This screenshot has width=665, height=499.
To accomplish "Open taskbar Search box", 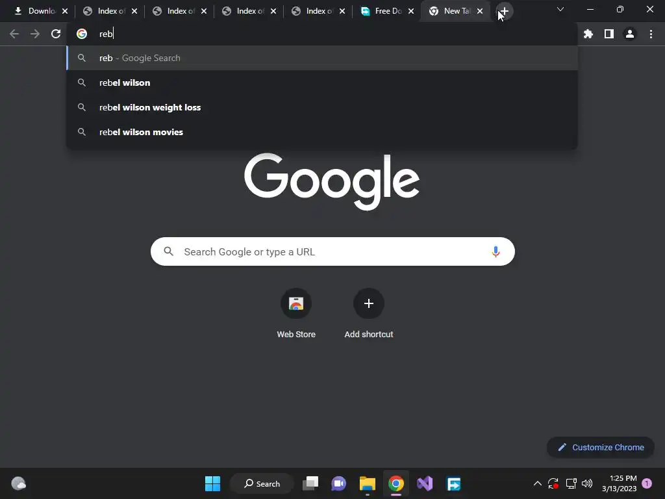I will coord(262,483).
